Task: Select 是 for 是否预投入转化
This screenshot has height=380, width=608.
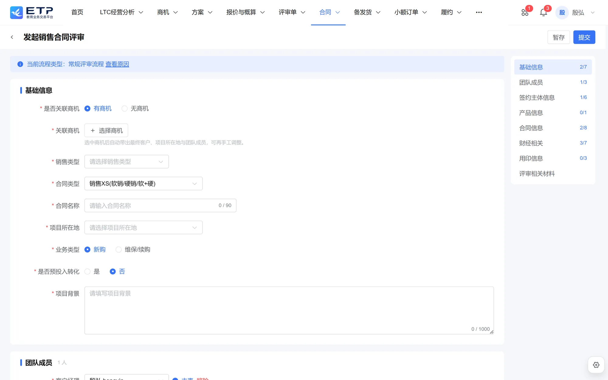Action: pyautogui.click(x=92, y=271)
